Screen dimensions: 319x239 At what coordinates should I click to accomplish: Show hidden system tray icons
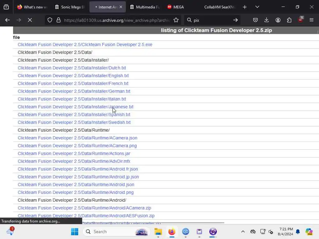coord(243,232)
